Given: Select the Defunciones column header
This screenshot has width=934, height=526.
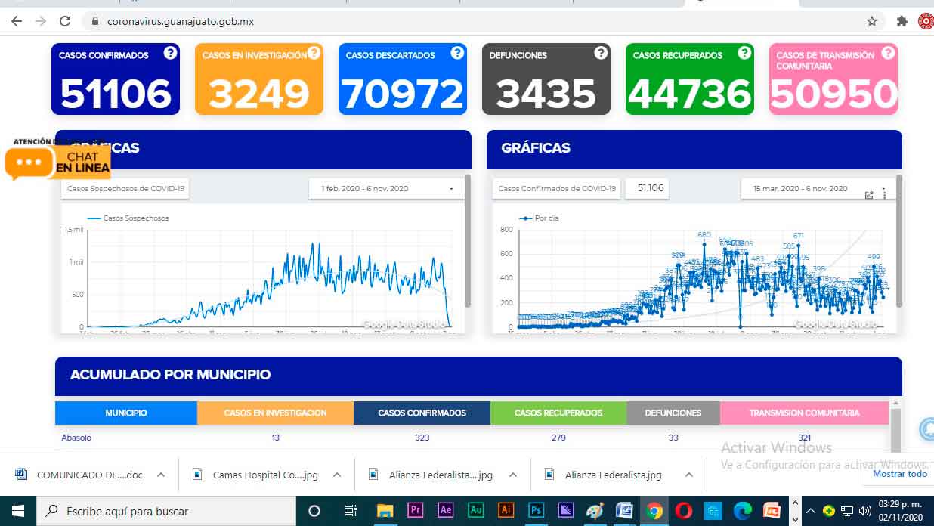Looking at the screenshot, I should pos(673,413).
